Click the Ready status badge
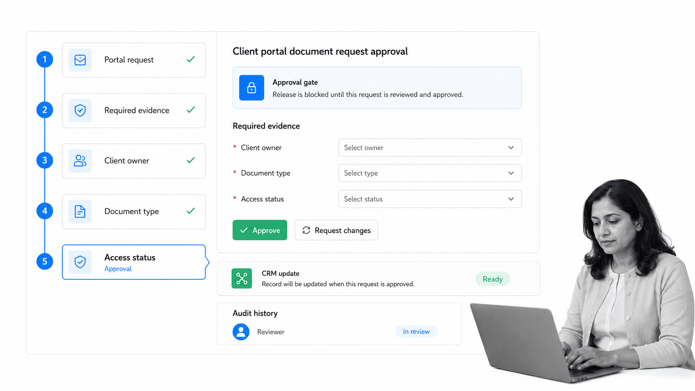 [x=493, y=279]
